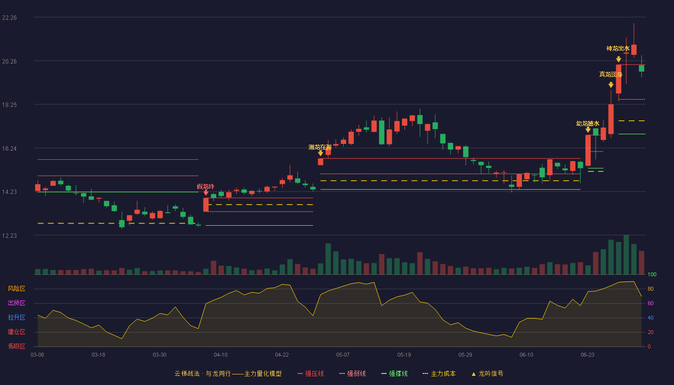Viewport: 674px width, 385px height.
Task: Click the 低吸区 zone label
Action: [x=16, y=346]
